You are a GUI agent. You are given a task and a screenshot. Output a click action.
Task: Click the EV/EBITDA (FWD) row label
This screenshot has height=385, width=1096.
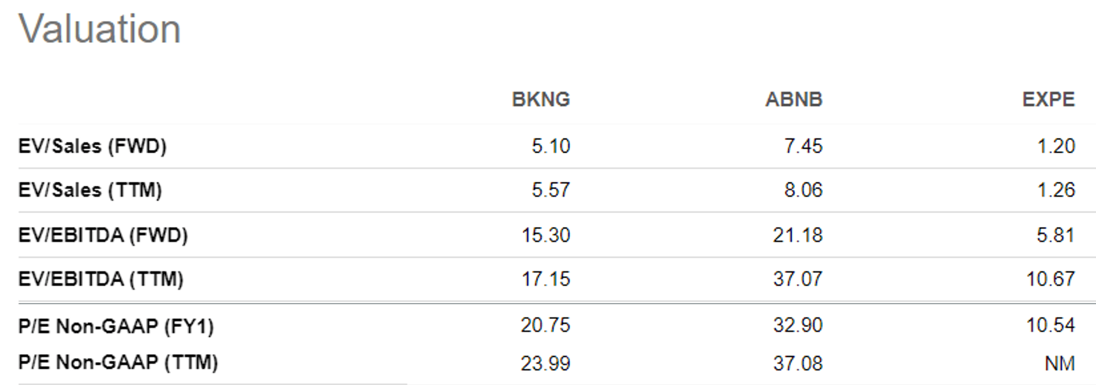(103, 235)
